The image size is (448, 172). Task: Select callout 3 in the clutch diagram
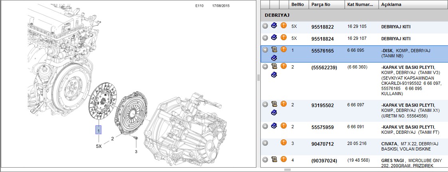pyautogui.click(x=136, y=152)
